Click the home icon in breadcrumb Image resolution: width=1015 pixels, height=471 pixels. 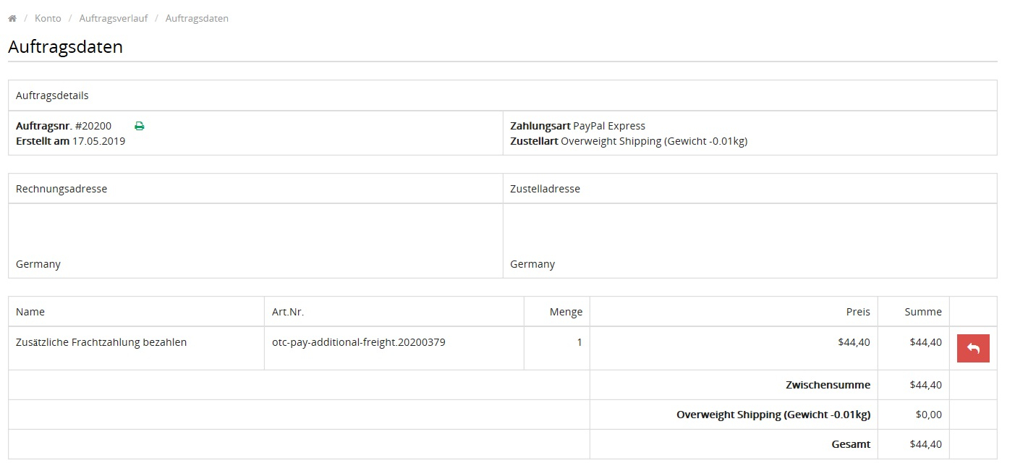[12, 19]
